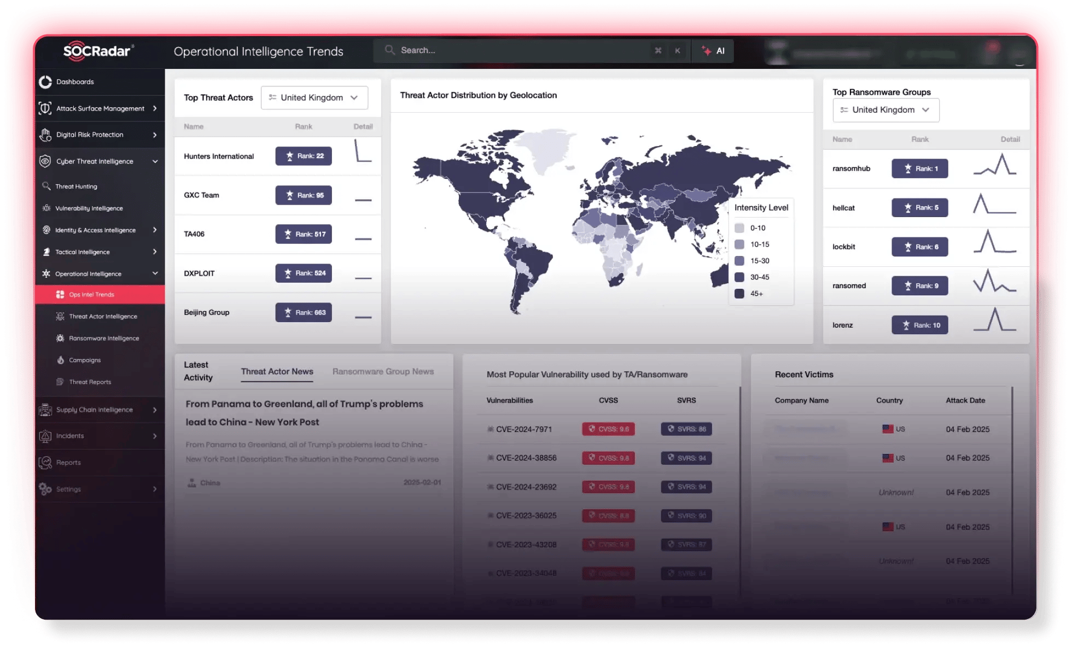Click the Operational Intelligence icon

pos(46,274)
